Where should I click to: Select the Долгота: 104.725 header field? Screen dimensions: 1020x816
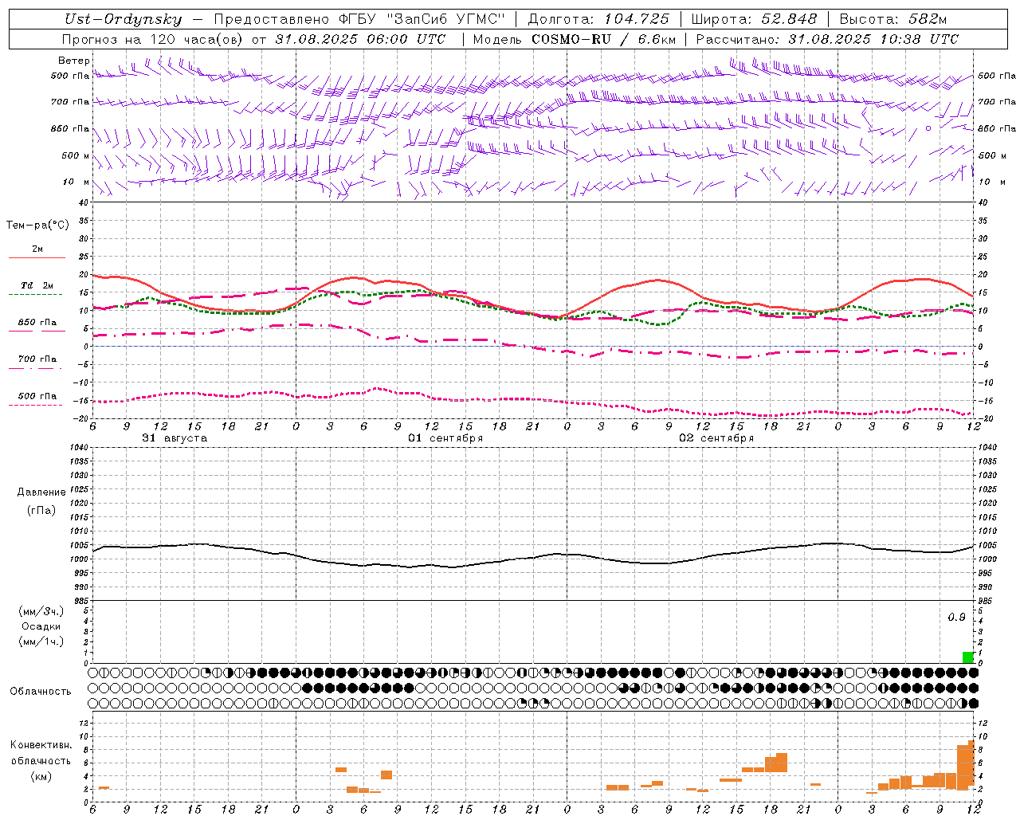tap(598, 19)
